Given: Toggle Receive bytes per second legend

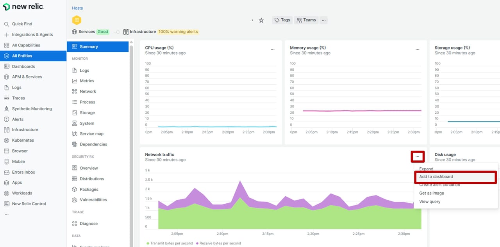Looking at the screenshot, I should (x=218, y=243).
